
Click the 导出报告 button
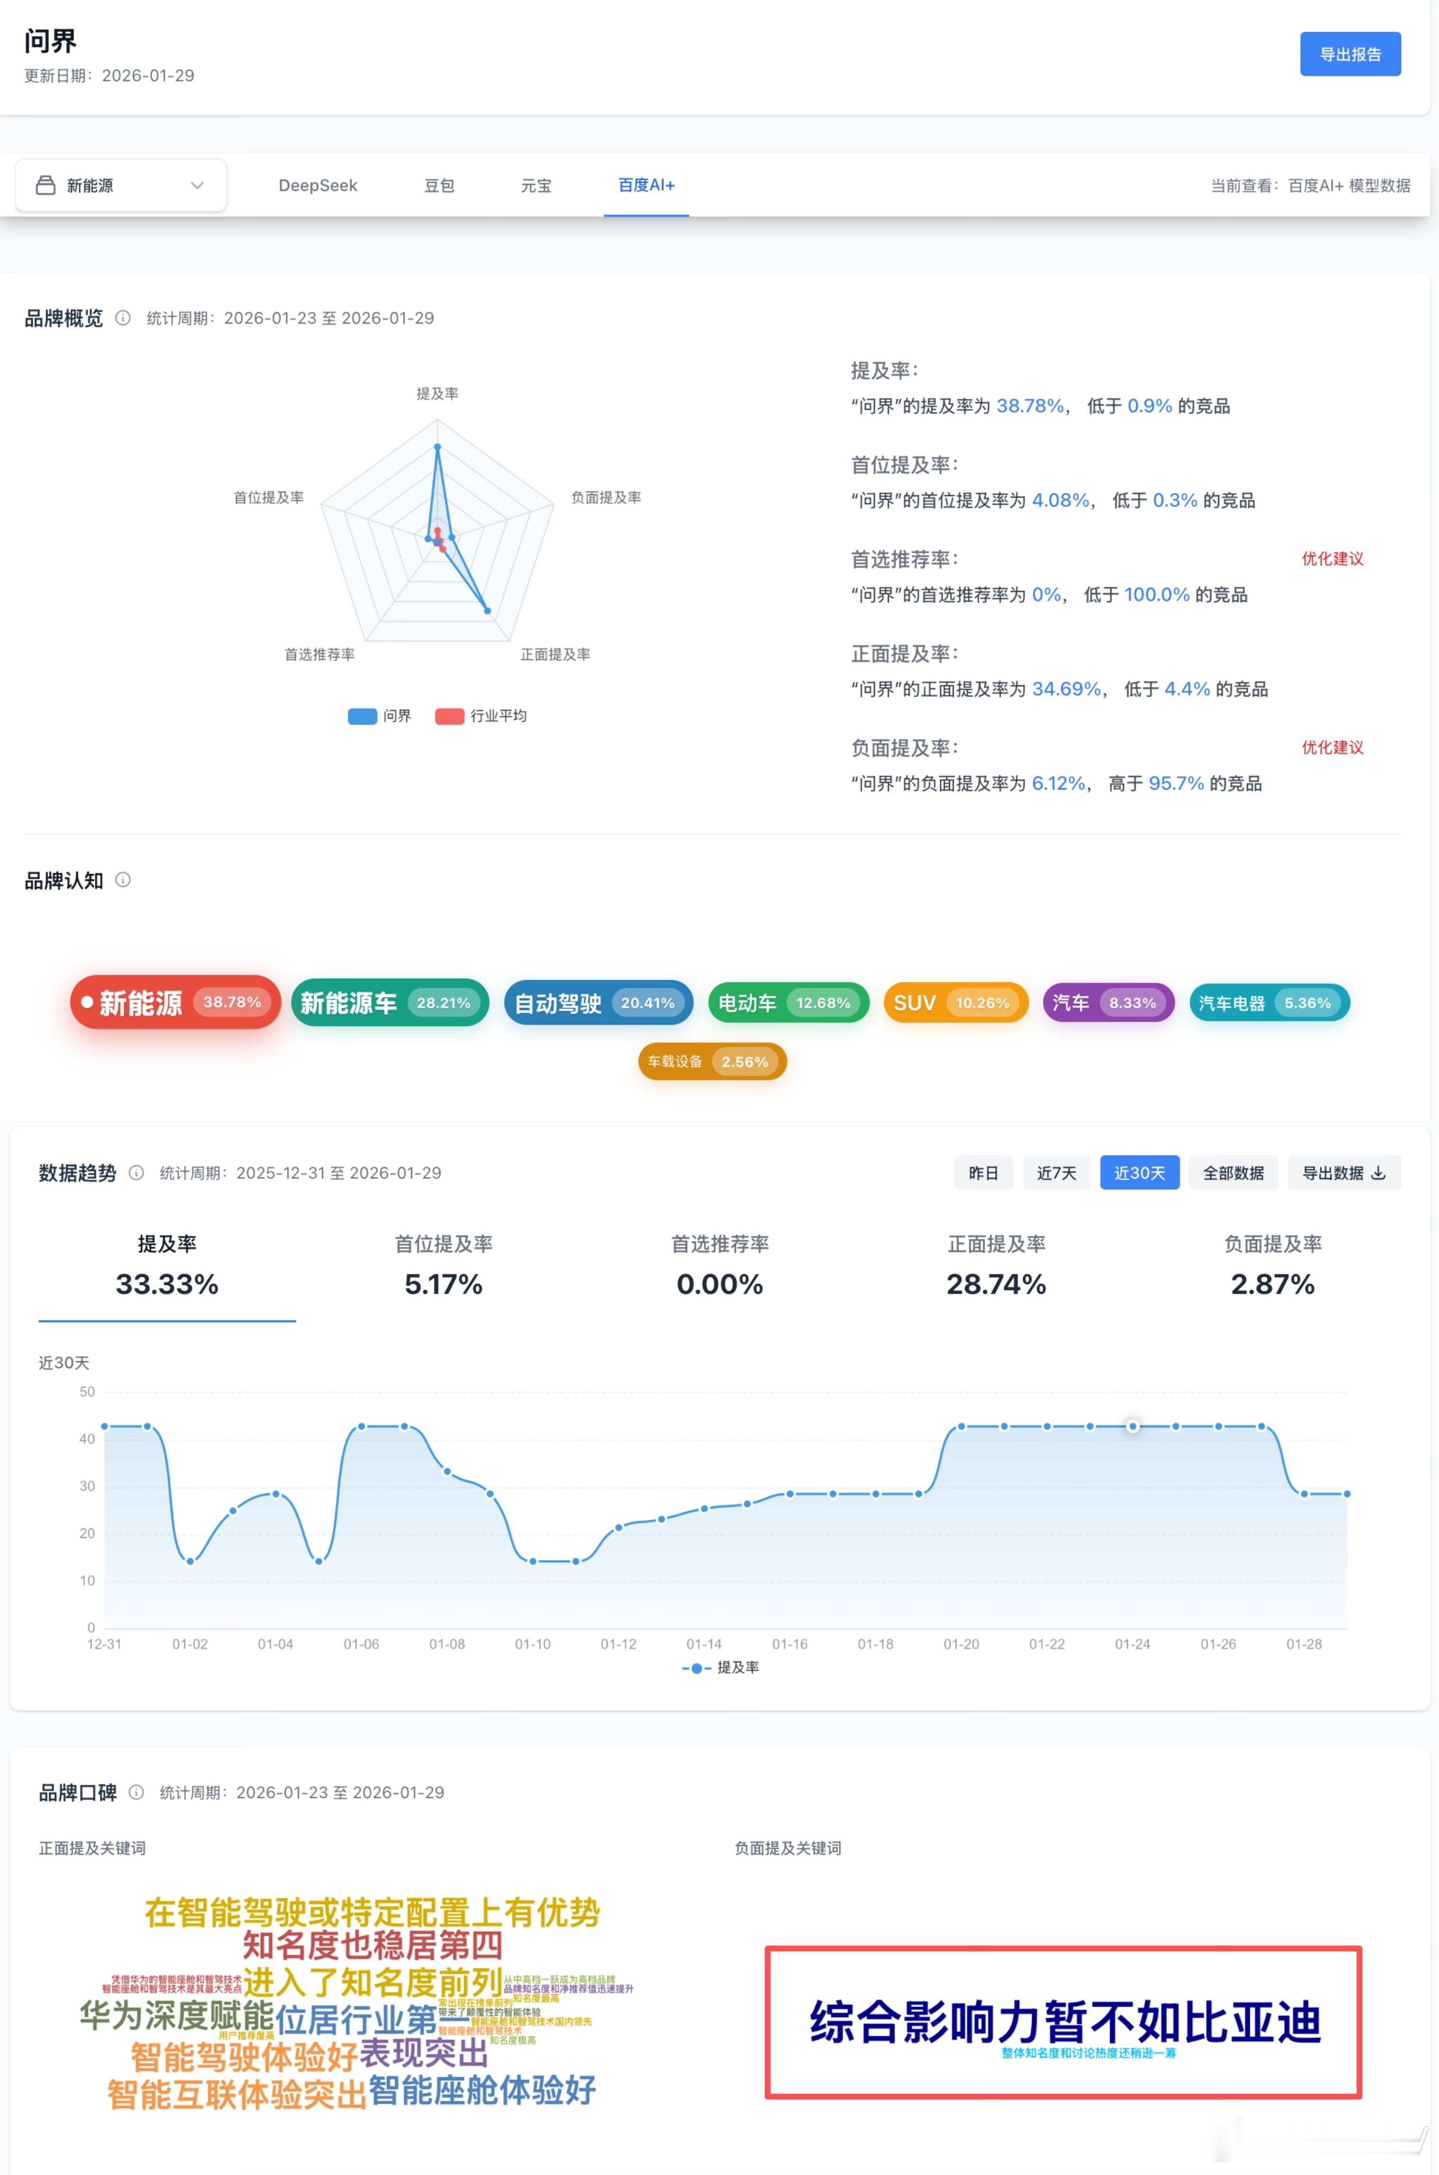pos(1350,54)
